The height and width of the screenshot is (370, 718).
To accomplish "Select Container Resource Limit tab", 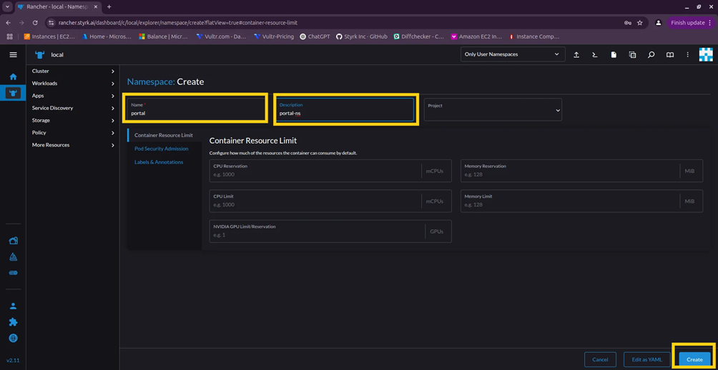I will click(164, 136).
